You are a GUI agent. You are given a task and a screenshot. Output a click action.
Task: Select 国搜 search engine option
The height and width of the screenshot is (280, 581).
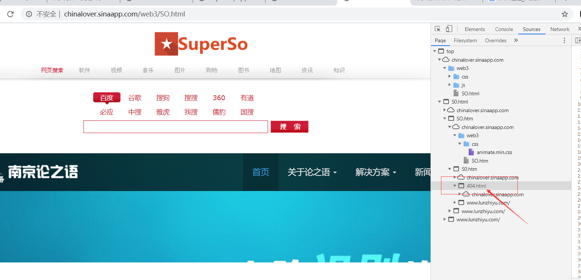[247, 112]
